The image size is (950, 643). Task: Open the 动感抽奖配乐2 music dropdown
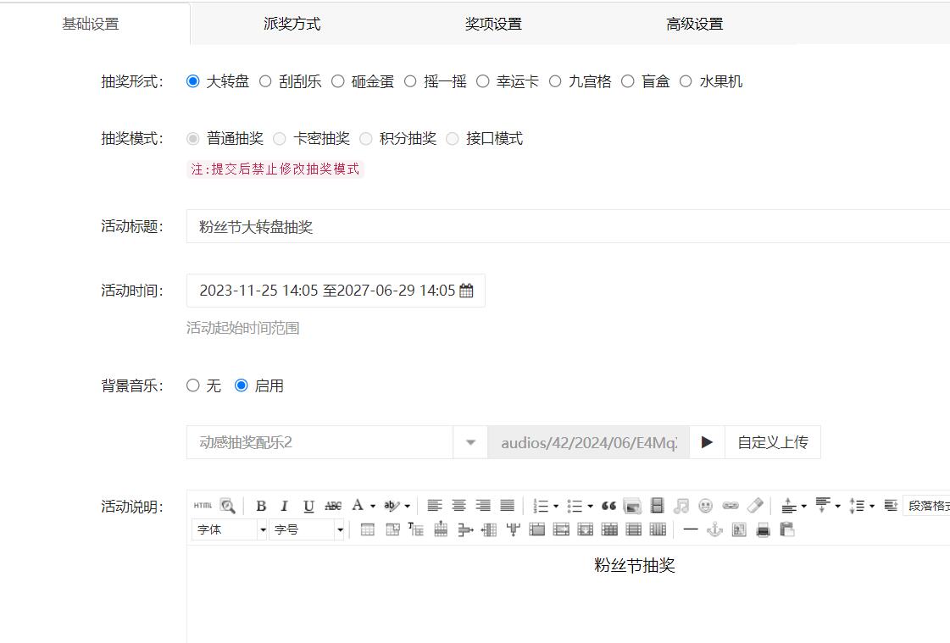(469, 441)
